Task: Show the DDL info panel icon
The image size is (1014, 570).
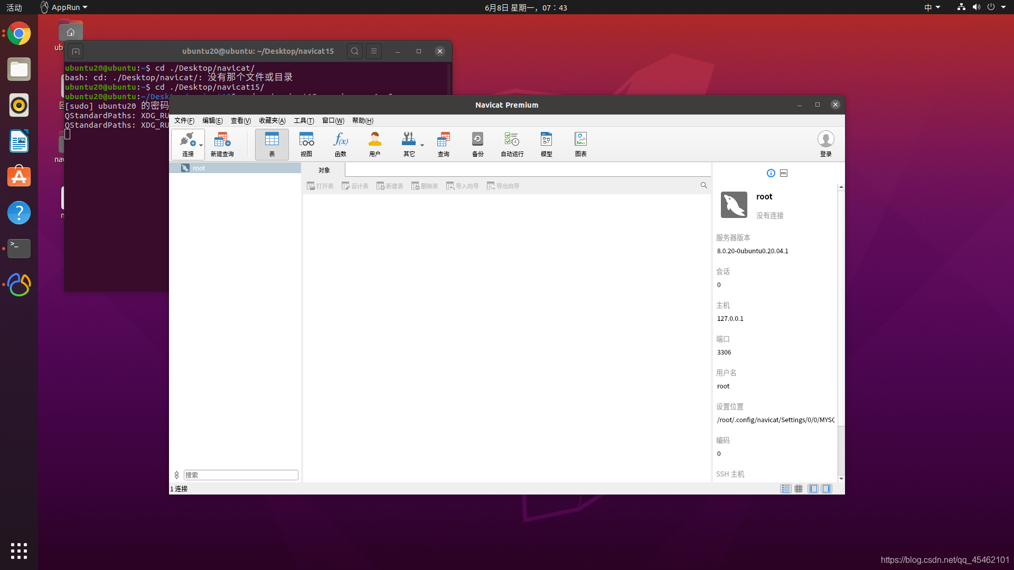Action: tap(784, 173)
